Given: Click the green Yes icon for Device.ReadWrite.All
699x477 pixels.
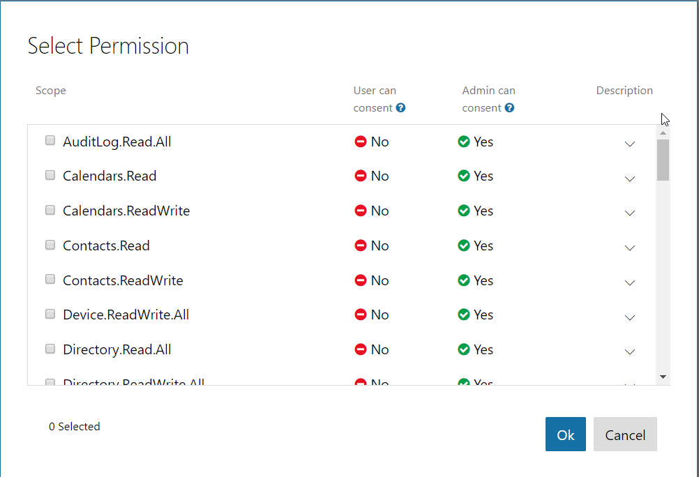Looking at the screenshot, I should (x=464, y=315).
